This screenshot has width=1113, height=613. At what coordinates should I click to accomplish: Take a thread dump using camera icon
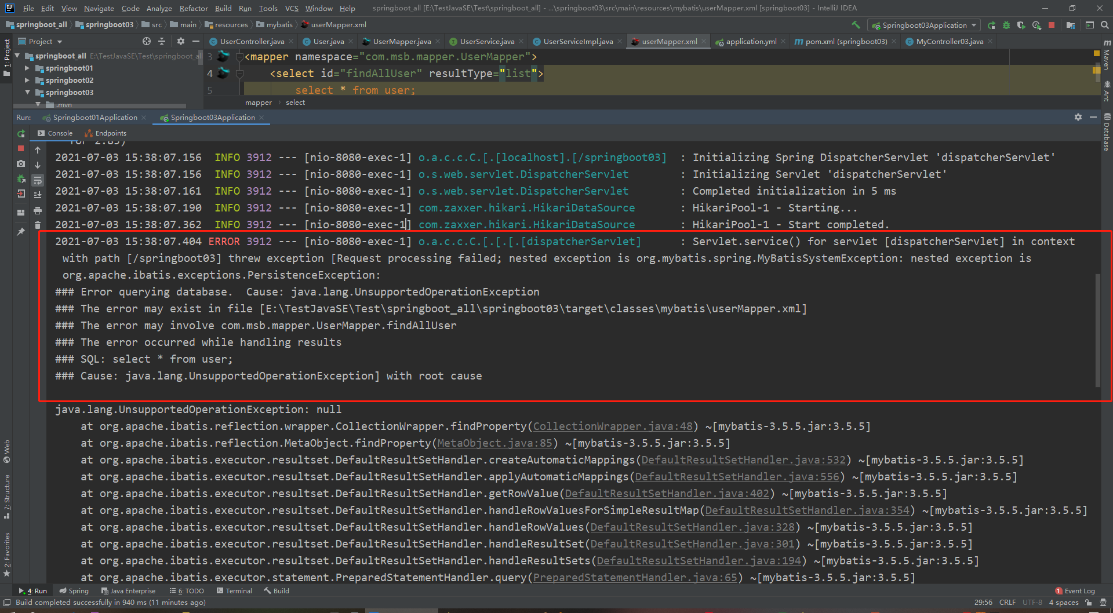(21, 165)
